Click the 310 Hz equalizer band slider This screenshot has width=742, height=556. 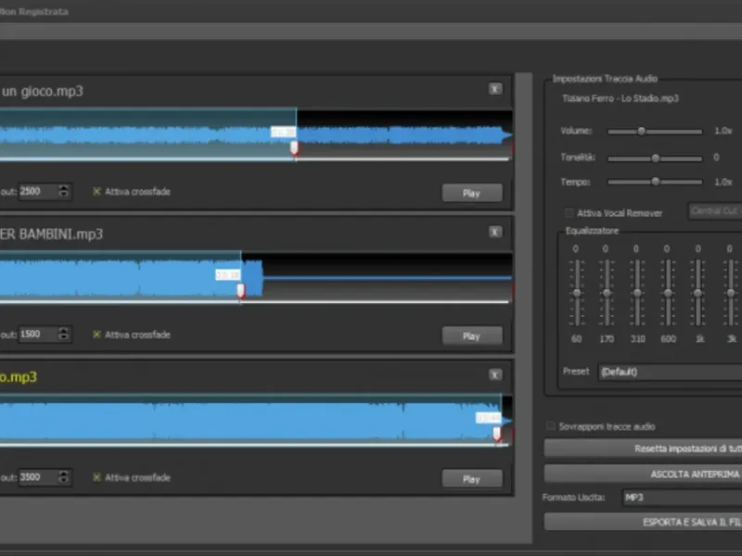click(637, 293)
